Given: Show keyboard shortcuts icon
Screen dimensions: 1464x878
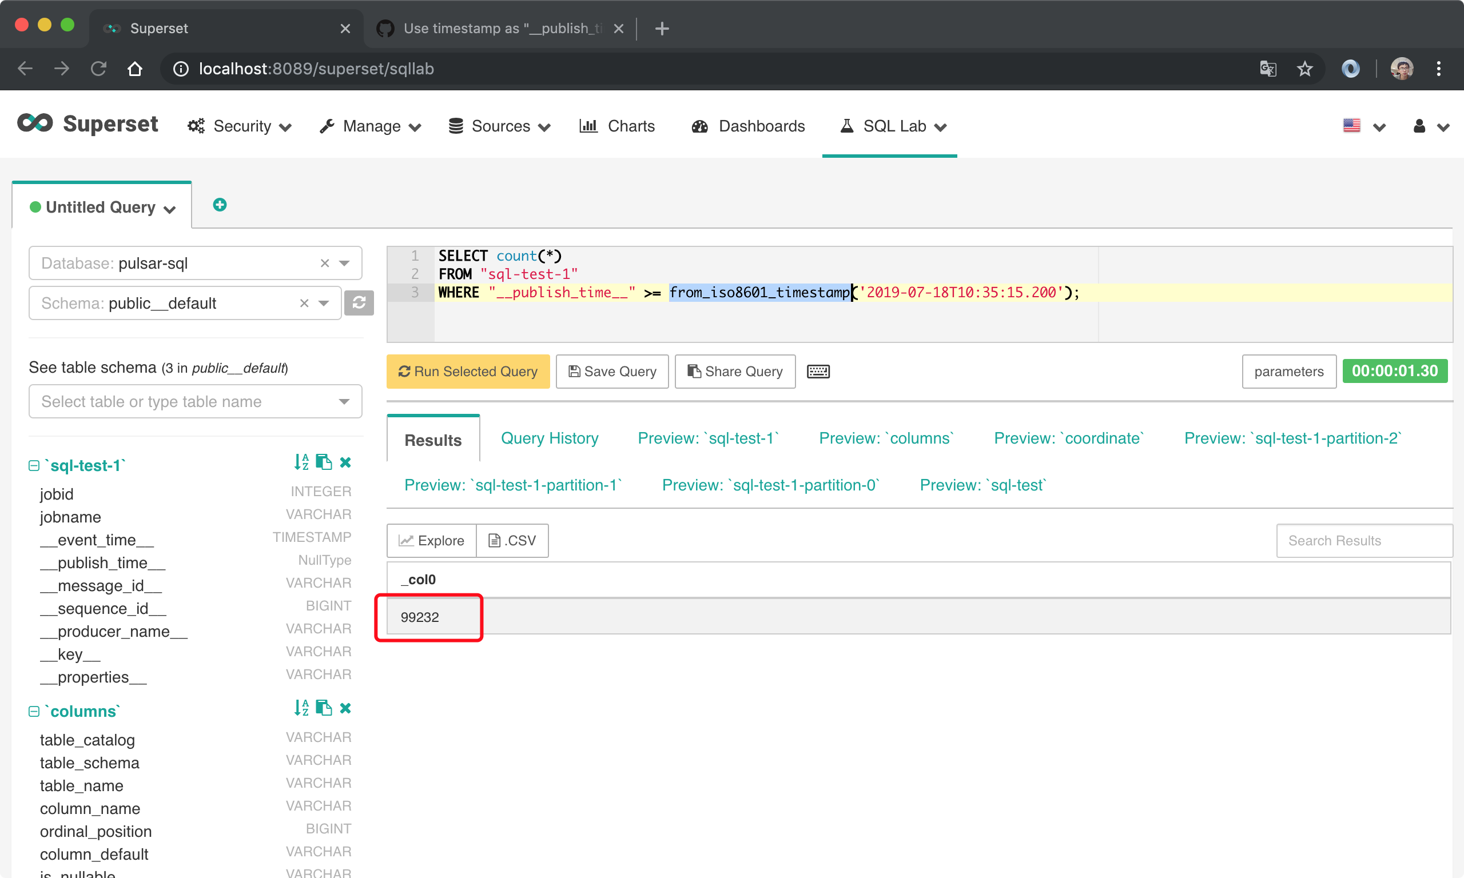Looking at the screenshot, I should coord(818,372).
